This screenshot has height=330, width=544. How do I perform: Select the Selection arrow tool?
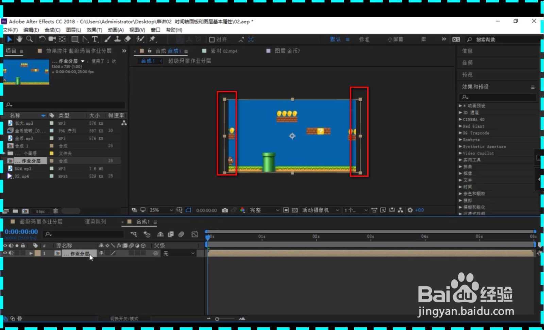10,39
